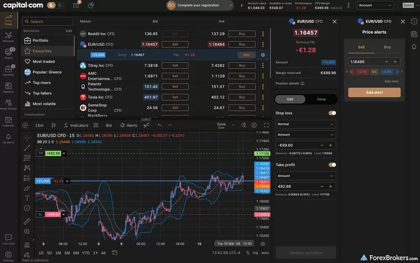The image size is (420, 263).
Task: Enter fullscreen chart mode
Action: point(266,125)
